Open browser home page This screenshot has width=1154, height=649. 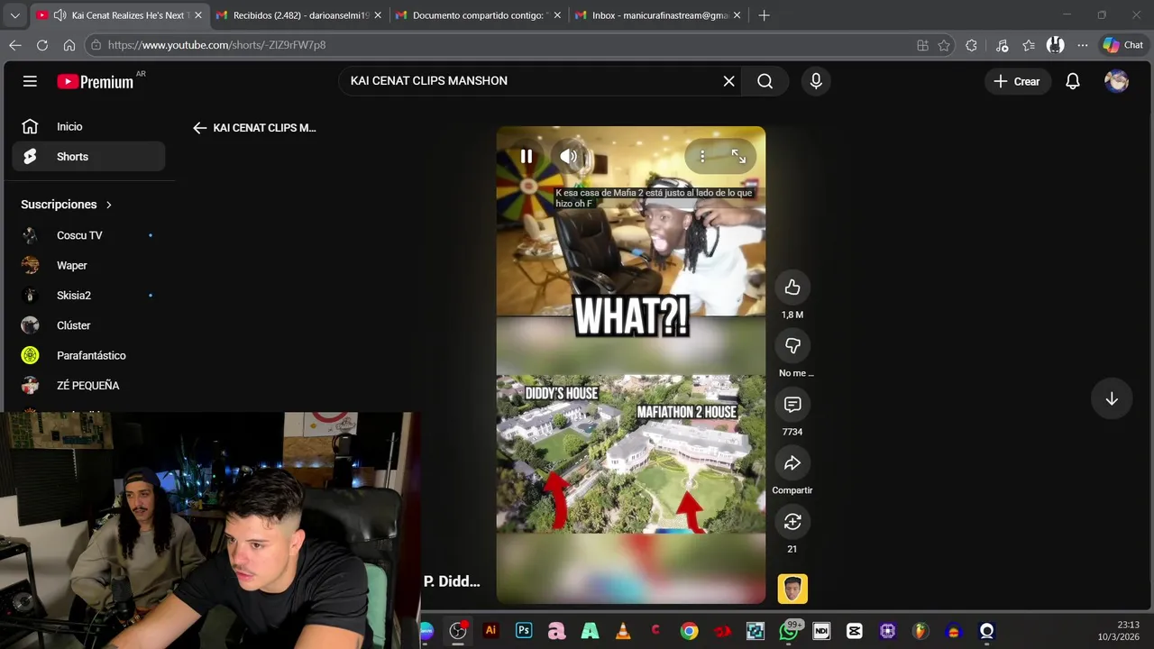click(69, 45)
